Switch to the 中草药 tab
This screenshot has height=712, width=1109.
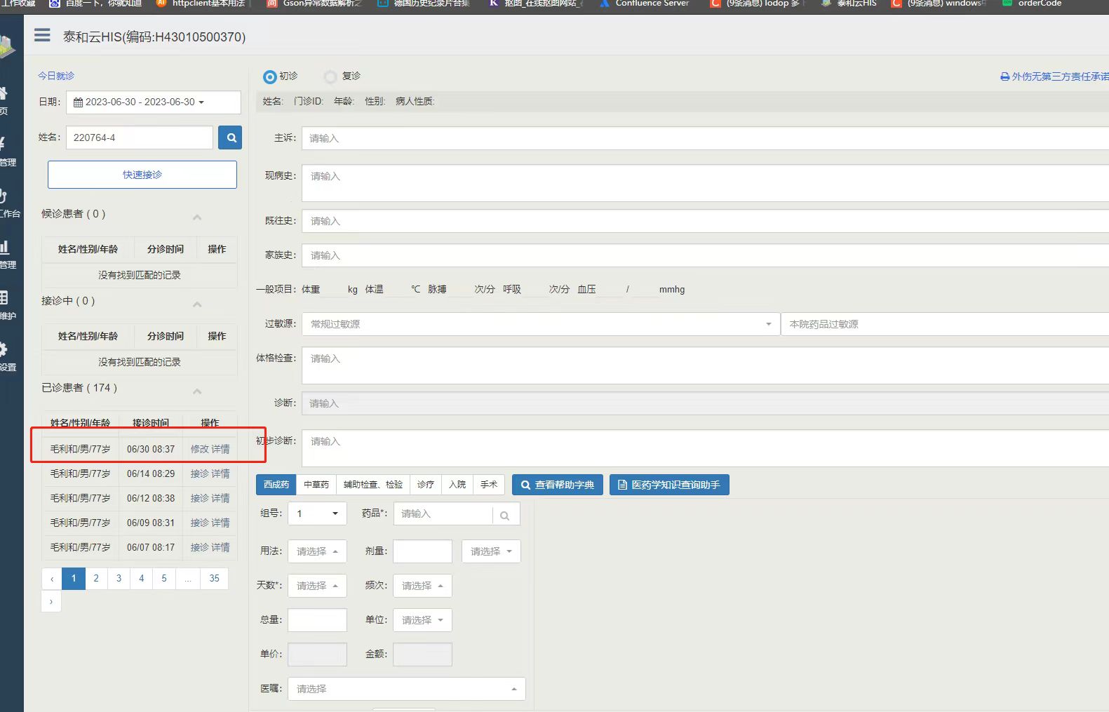pos(316,485)
